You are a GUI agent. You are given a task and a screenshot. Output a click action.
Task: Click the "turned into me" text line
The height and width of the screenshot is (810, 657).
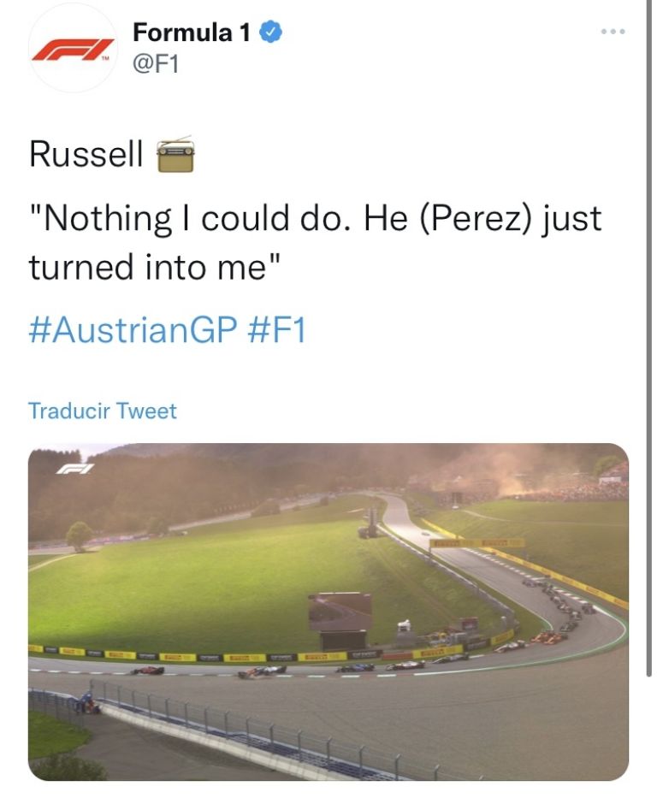coord(155,267)
